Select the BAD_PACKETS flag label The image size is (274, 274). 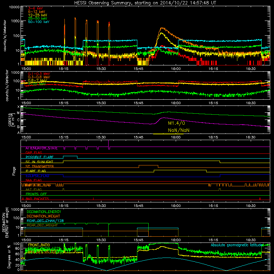click(37, 199)
